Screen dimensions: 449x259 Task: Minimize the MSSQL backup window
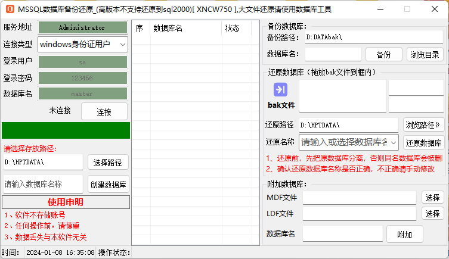tap(380, 9)
